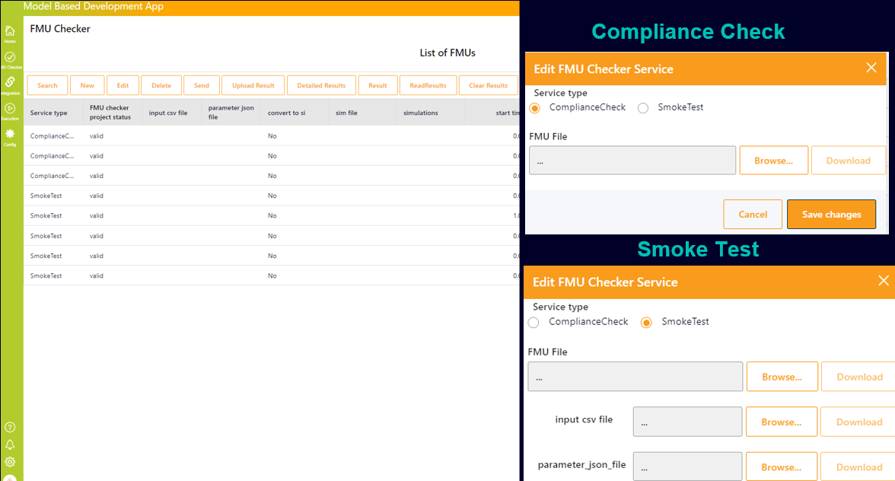Go to Home in the sidebar
Screen dimensions: 895x481
pos(10,33)
